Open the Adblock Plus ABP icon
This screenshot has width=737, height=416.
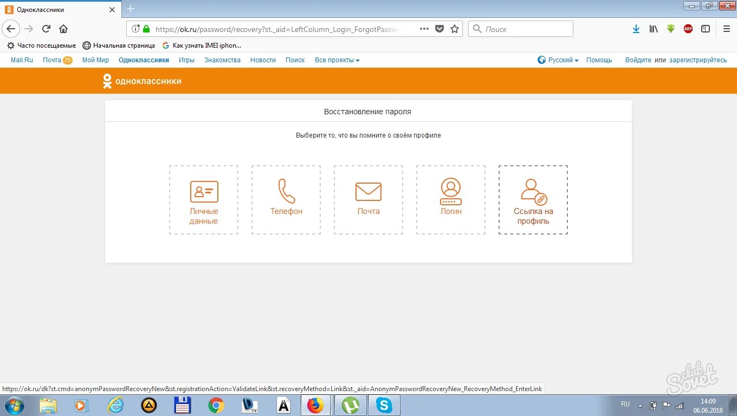coord(688,29)
